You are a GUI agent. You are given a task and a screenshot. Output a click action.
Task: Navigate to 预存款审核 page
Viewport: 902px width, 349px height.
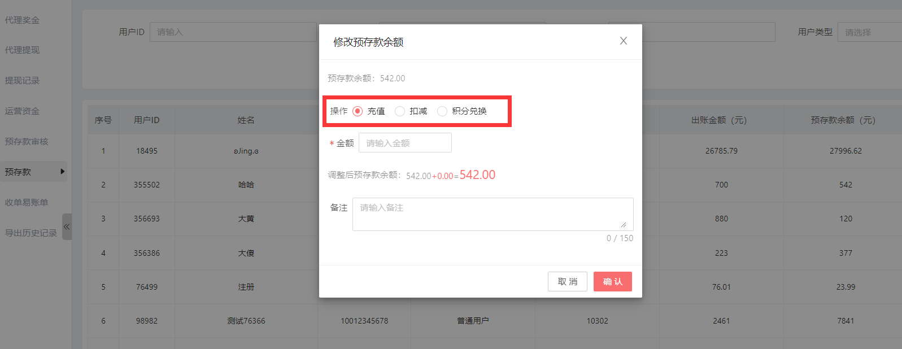(27, 142)
